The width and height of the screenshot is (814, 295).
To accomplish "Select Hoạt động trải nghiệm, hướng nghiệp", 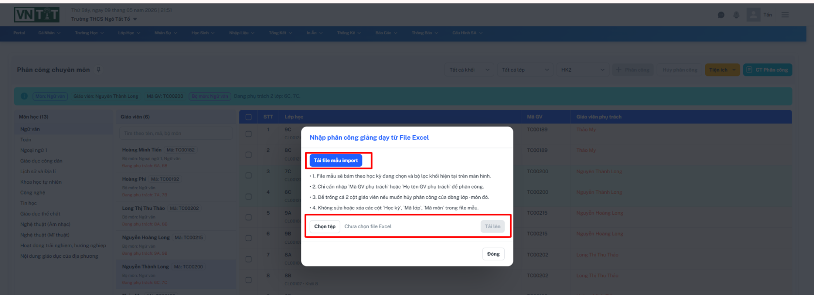I will pyautogui.click(x=64, y=246).
